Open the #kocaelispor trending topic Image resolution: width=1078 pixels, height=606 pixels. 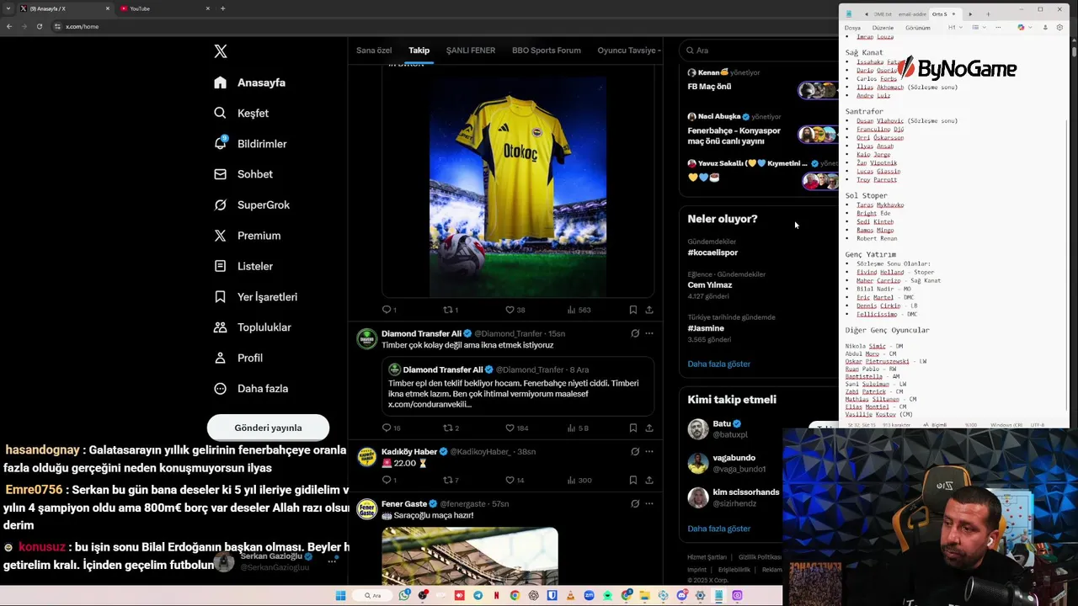pyautogui.click(x=712, y=252)
